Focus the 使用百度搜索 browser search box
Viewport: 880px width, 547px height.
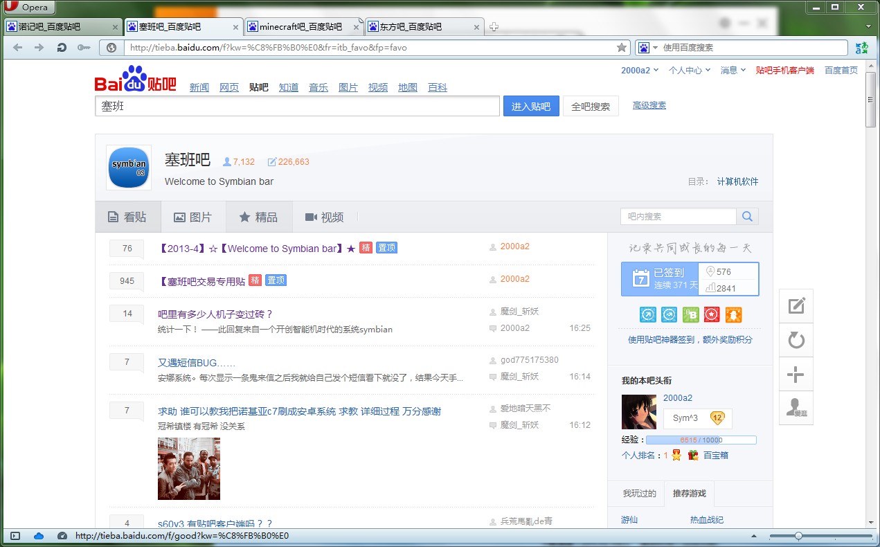click(x=753, y=48)
